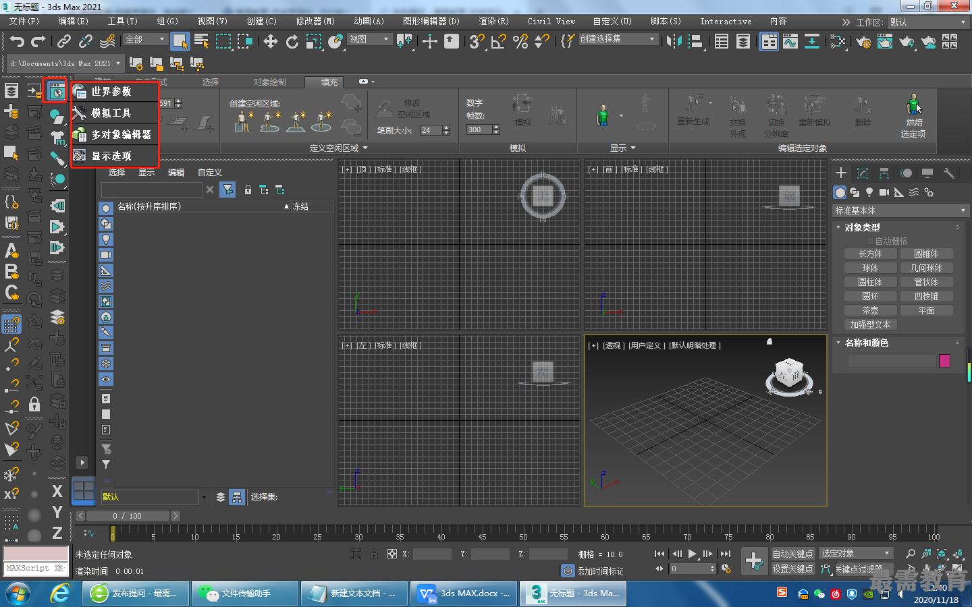The height and width of the screenshot is (607, 972).
Task: Open the 修改器(M) menu
Action: coord(315,22)
